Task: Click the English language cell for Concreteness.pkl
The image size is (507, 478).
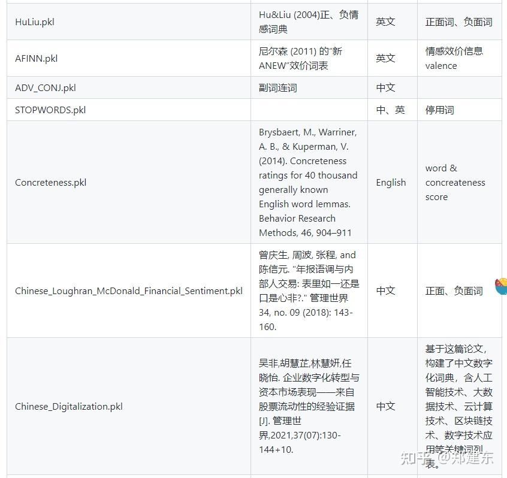Action: click(x=391, y=182)
